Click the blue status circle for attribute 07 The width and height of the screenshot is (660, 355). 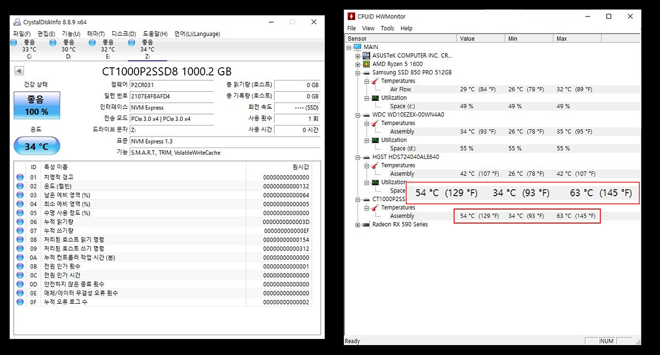pos(20,231)
